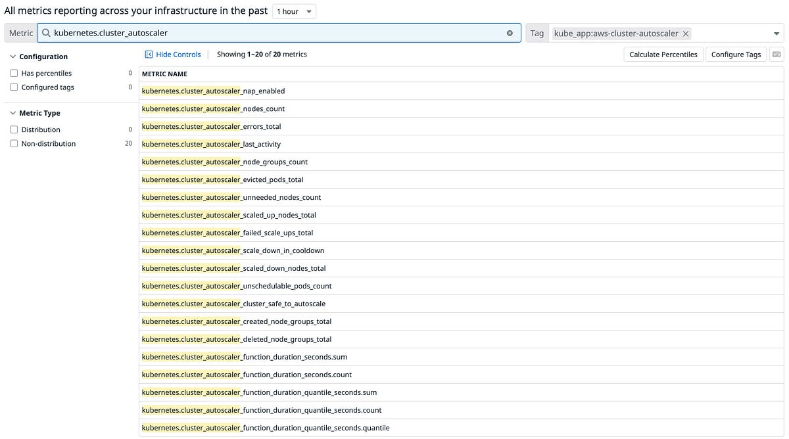This screenshot has width=789, height=439.
Task: Open the keyboard shortcuts icon
Action: (x=777, y=54)
